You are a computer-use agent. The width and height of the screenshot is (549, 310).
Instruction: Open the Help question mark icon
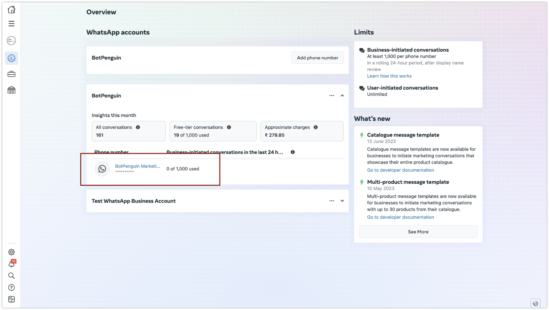12,288
